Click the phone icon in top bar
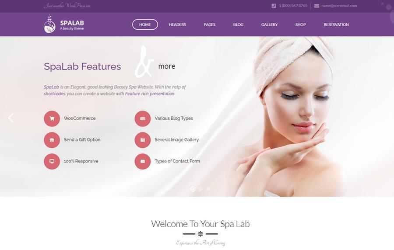Viewport: 394px width, 250px height. point(274,6)
